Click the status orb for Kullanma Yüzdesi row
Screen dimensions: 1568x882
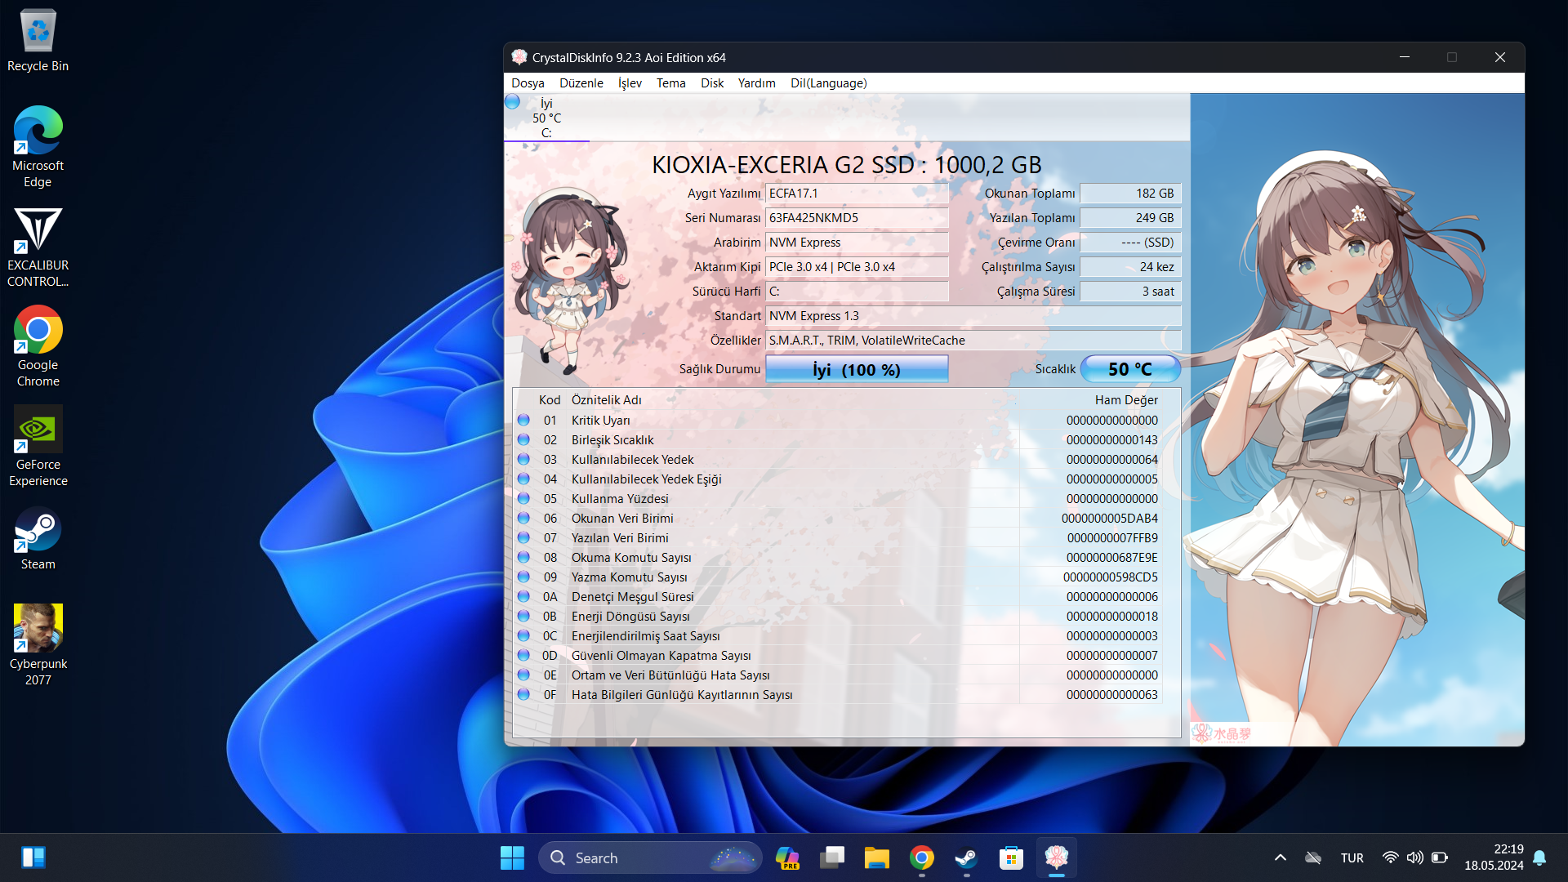523,498
